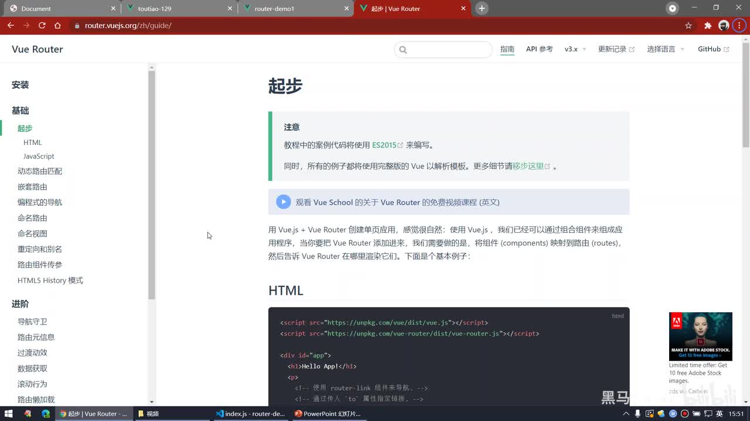Image resolution: width=750 pixels, height=421 pixels.
Task: Open 路由组件传参 in sidebar
Action: (x=40, y=265)
